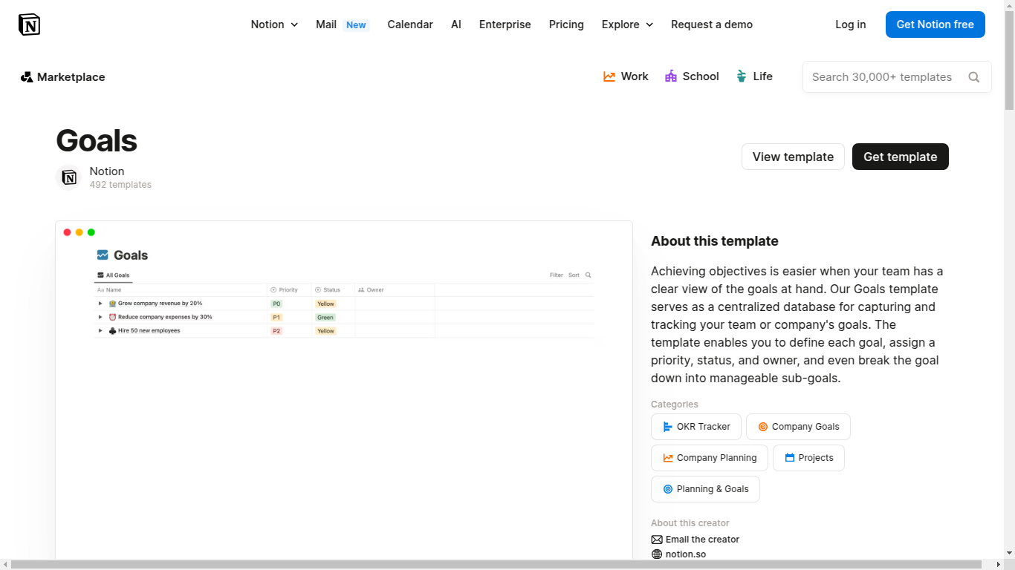
Task: Click the Notion creator avatar
Action: pyautogui.click(x=68, y=177)
